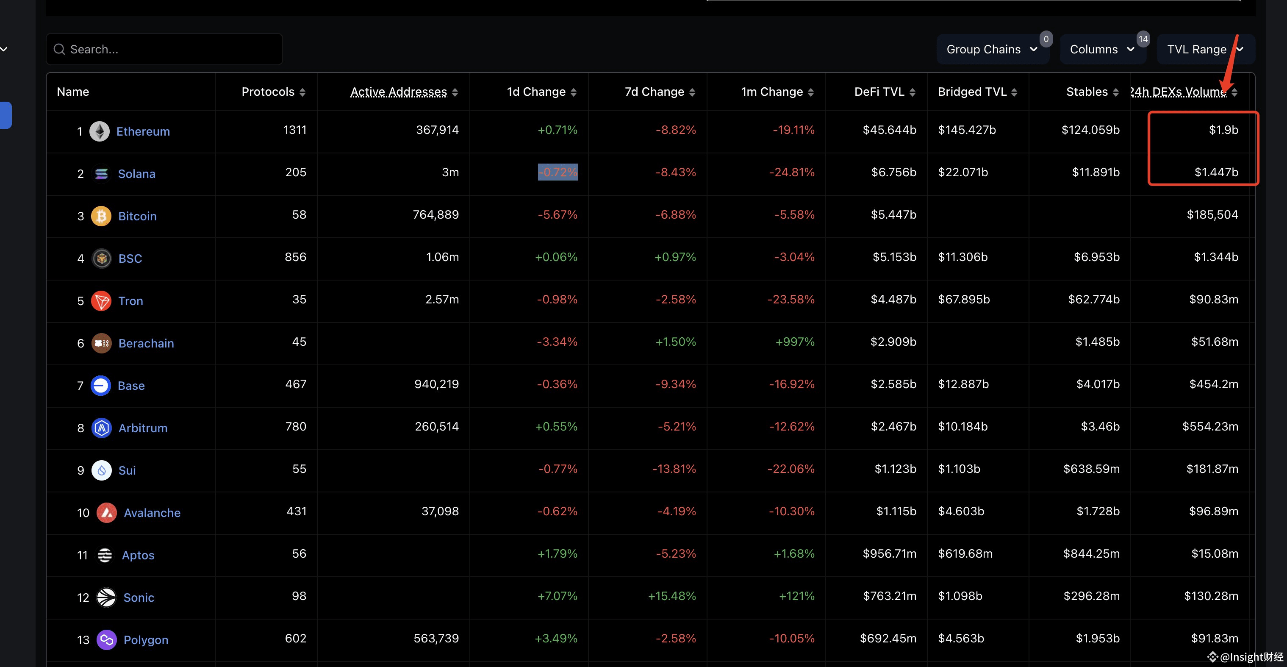Open the Polygon chain link
1287x667 pixels.
click(x=145, y=640)
